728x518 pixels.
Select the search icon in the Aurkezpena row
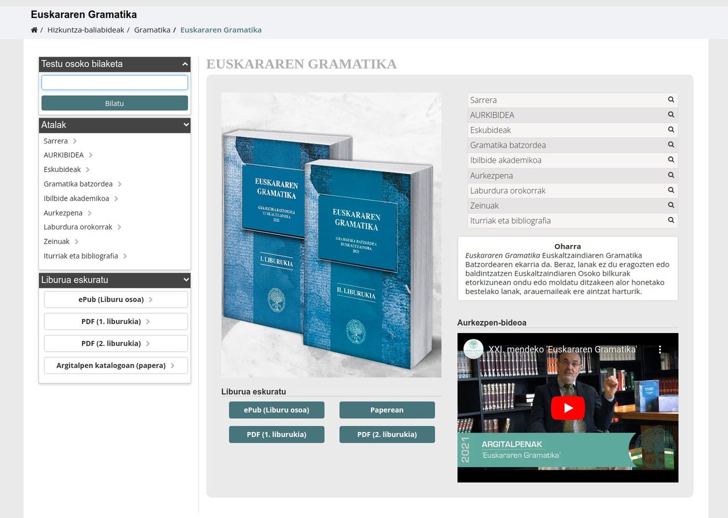671,175
